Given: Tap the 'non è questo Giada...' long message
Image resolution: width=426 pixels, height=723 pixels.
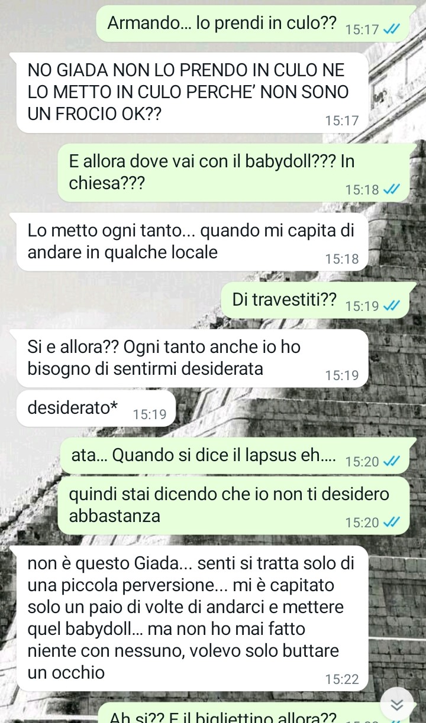Looking at the screenshot, I should 193,618.
